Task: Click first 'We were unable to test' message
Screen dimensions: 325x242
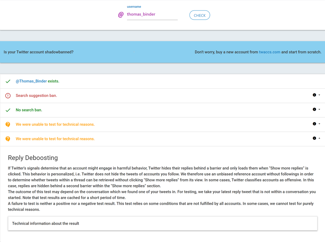Action: (55, 124)
